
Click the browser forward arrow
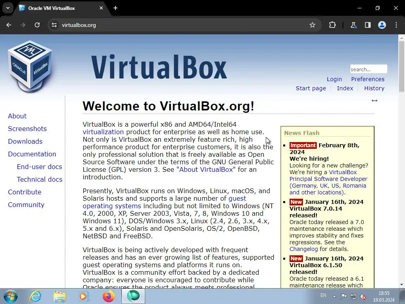23,25
